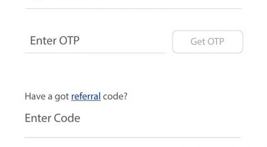Viewport: 267px width, 147px height.
Task: Focus the Enter OTP input field
Action: click(x=95, y=41)
